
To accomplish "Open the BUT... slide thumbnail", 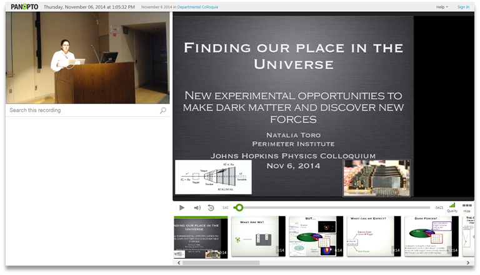I will pyautogui.click(x=316, y=236).
